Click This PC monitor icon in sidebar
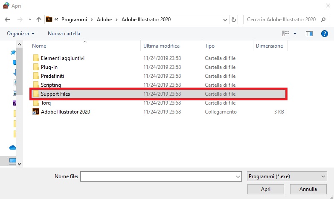Screen dimensions: 334x199 12,161
